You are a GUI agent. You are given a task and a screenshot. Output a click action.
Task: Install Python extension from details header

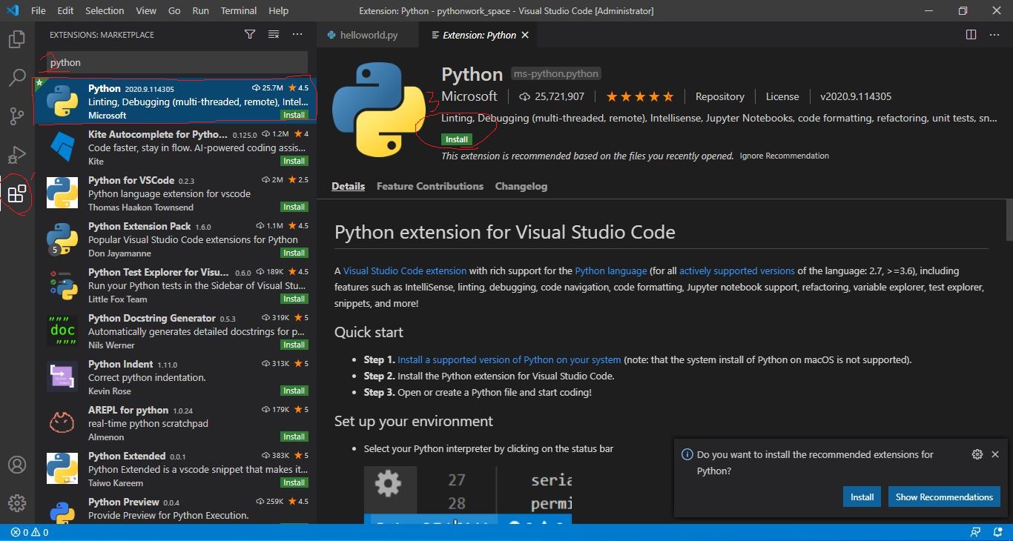[x=457, y=139]
